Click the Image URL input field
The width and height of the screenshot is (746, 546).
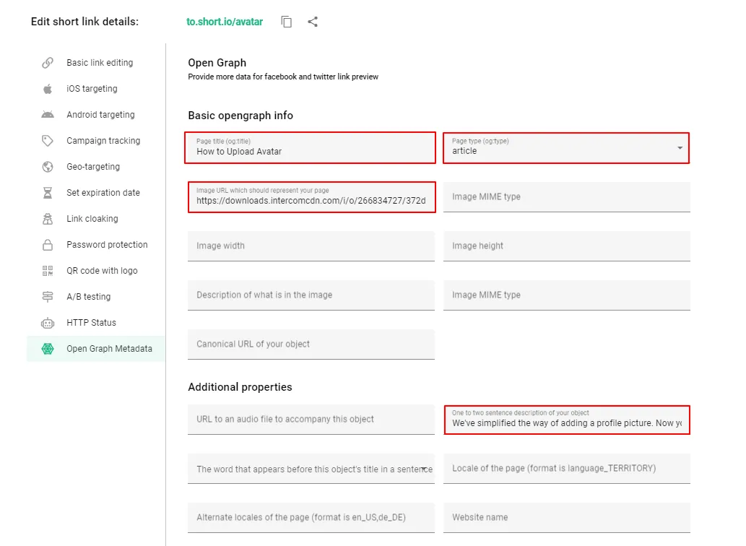pos(312,197)
